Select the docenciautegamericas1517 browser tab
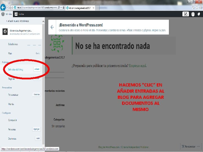This screenshot has height=152, width=203. pos(80,8)
